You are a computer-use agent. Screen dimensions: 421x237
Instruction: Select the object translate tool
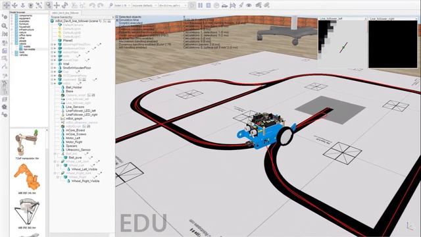57,5
